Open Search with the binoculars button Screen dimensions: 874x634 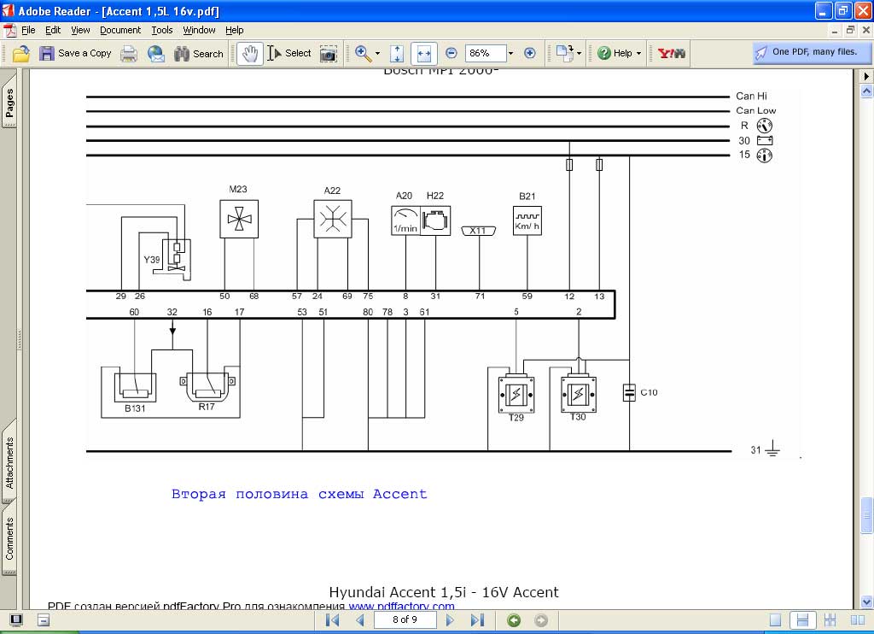pyautogui.click(x=198, y=54)
